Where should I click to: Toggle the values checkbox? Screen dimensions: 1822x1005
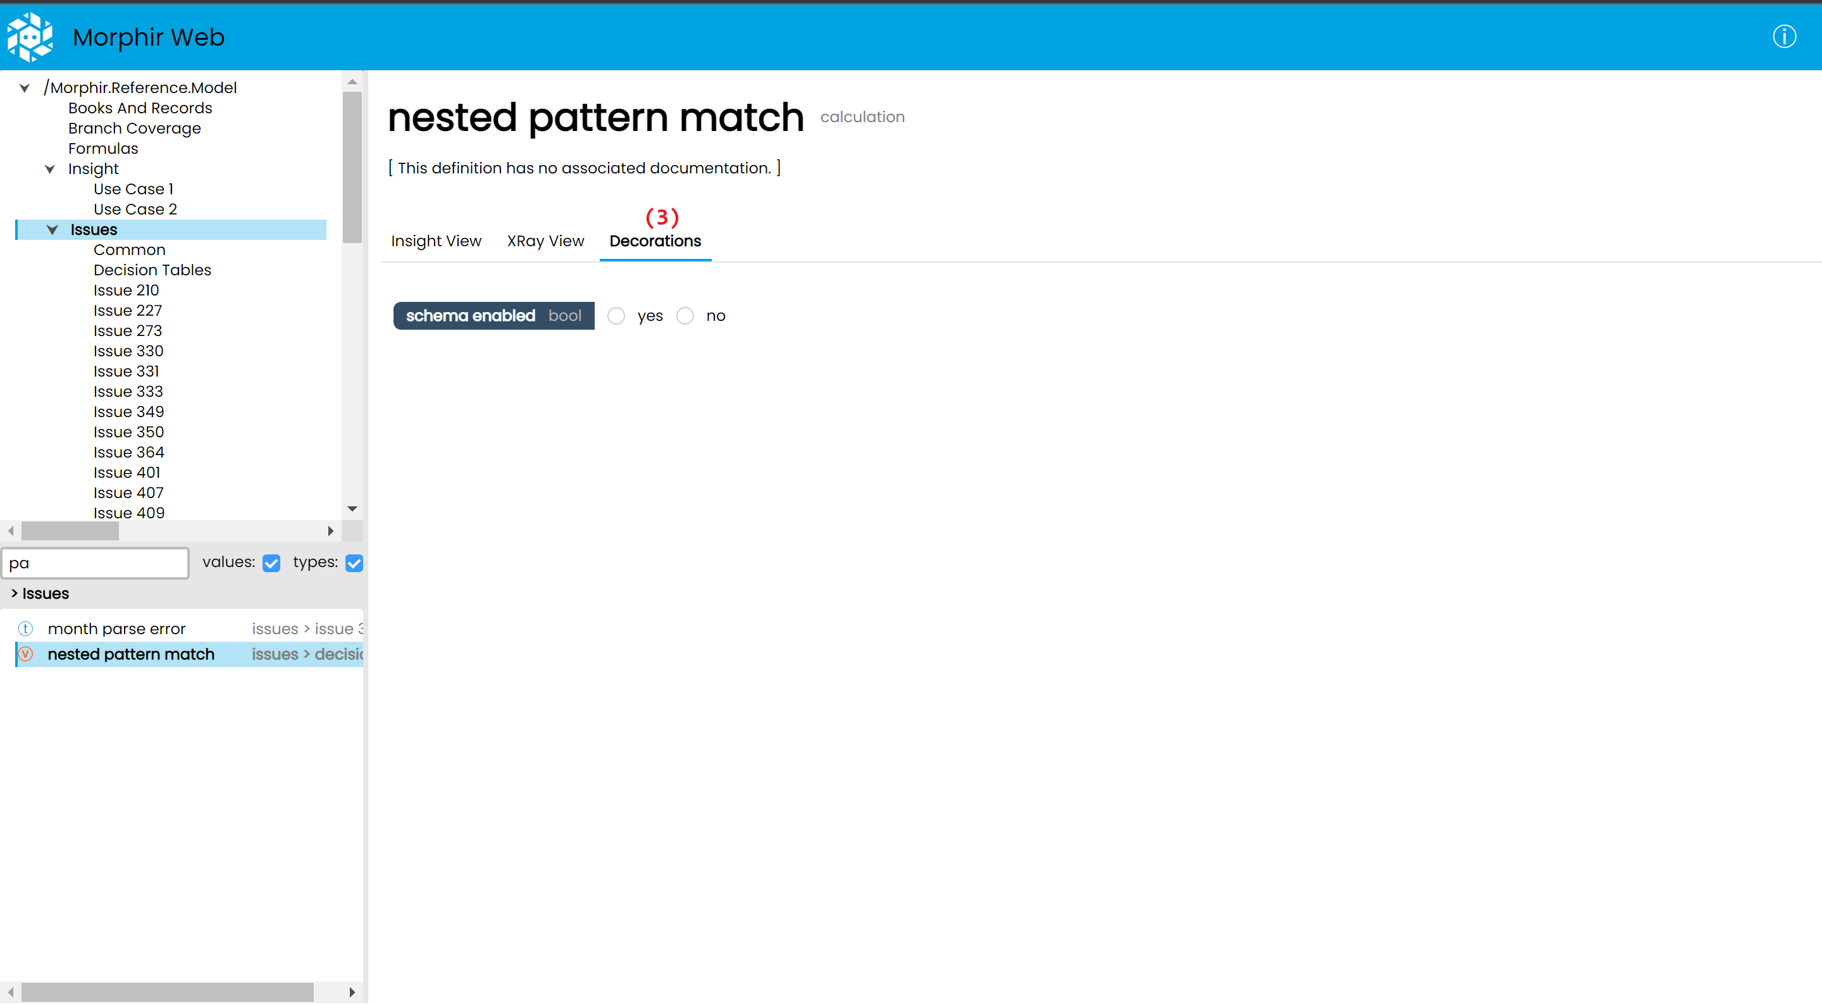pos(271,563)
